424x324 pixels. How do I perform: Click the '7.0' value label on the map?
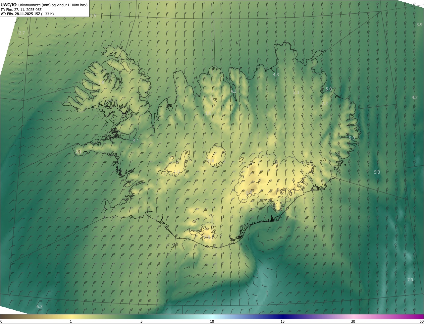click(x=410, y=280)
